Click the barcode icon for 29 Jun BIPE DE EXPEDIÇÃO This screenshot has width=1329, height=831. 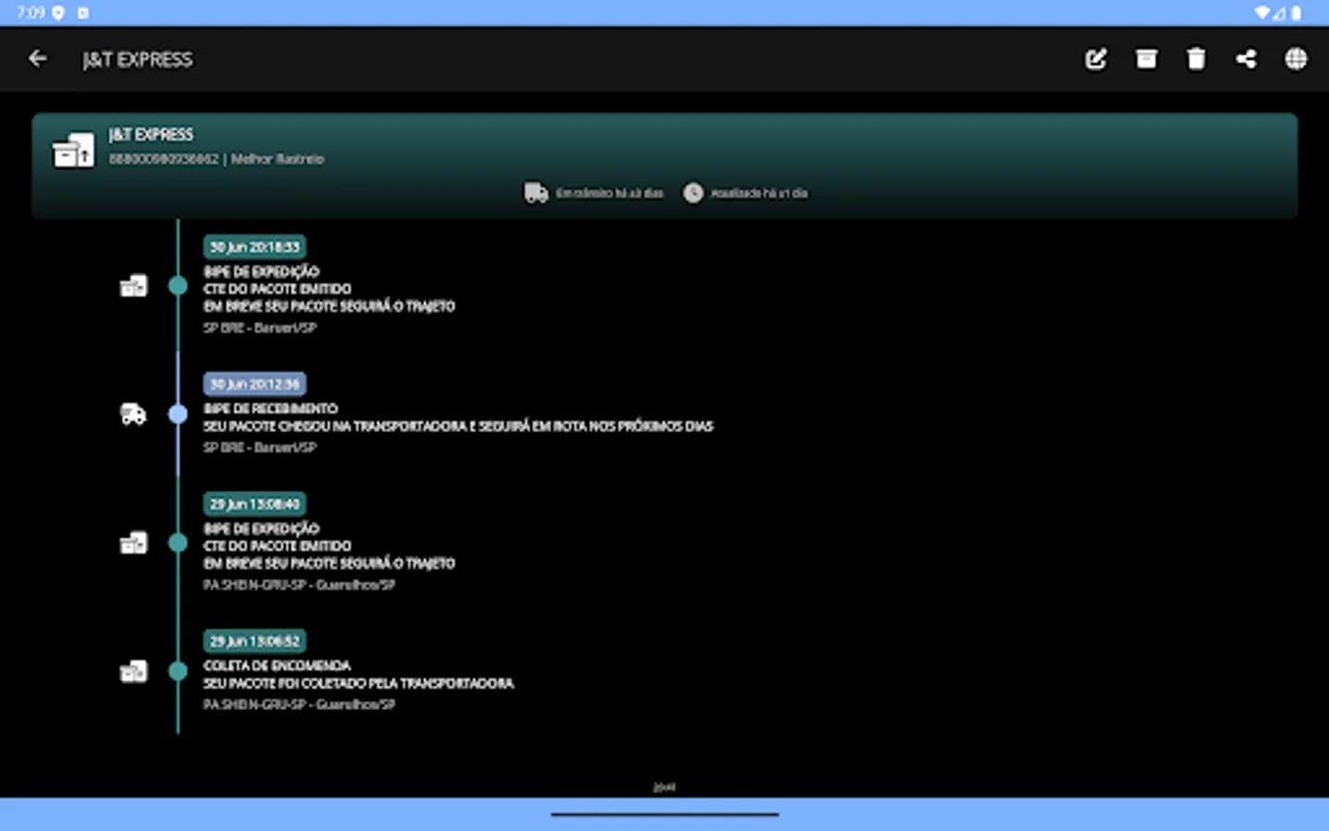pos(133,543)
